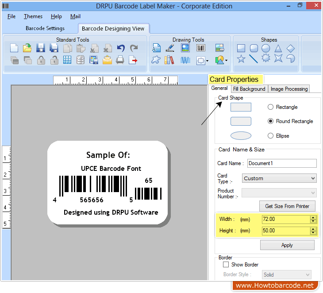
Task: Click the Width value field
Action: click(286, 219)
